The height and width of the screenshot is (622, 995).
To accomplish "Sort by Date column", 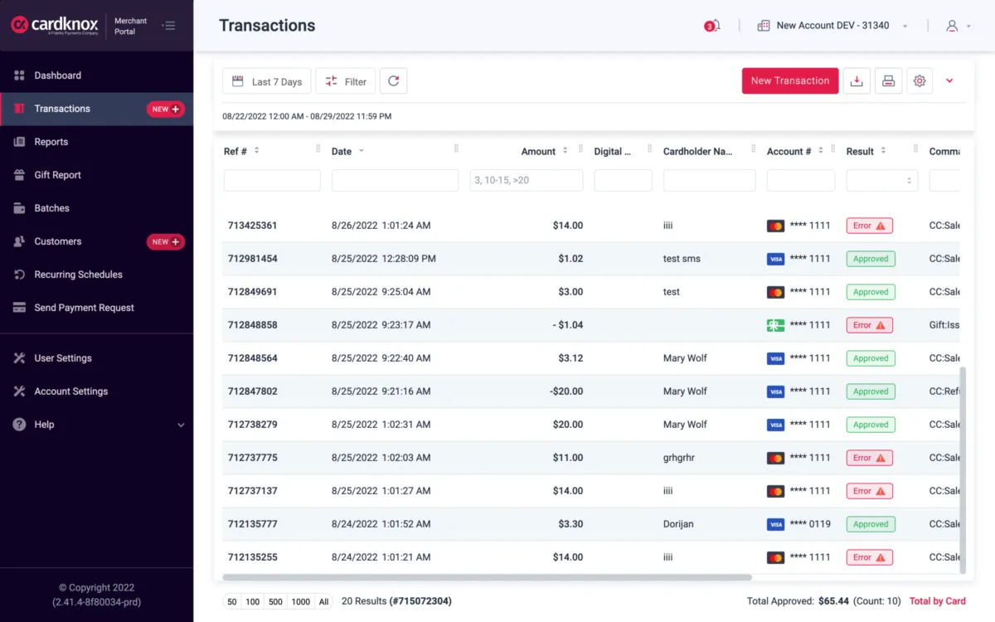I will click(361, 151).
